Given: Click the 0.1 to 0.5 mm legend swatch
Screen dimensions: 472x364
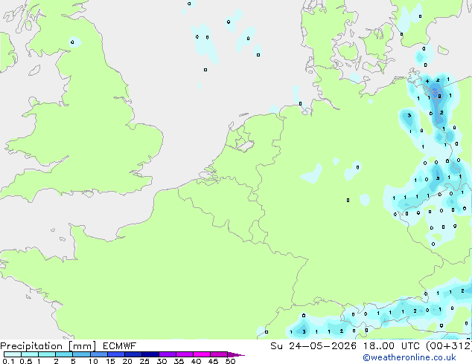Looking at the screenshot, I should (x=13, y=354).
